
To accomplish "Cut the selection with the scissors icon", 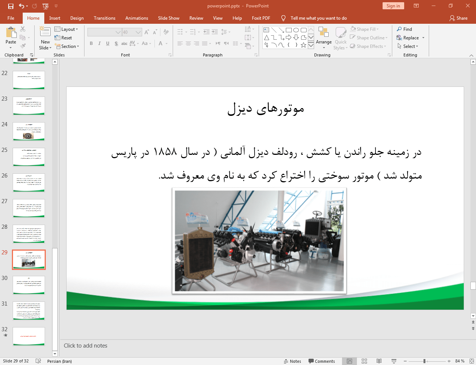I will click(23, 29).
